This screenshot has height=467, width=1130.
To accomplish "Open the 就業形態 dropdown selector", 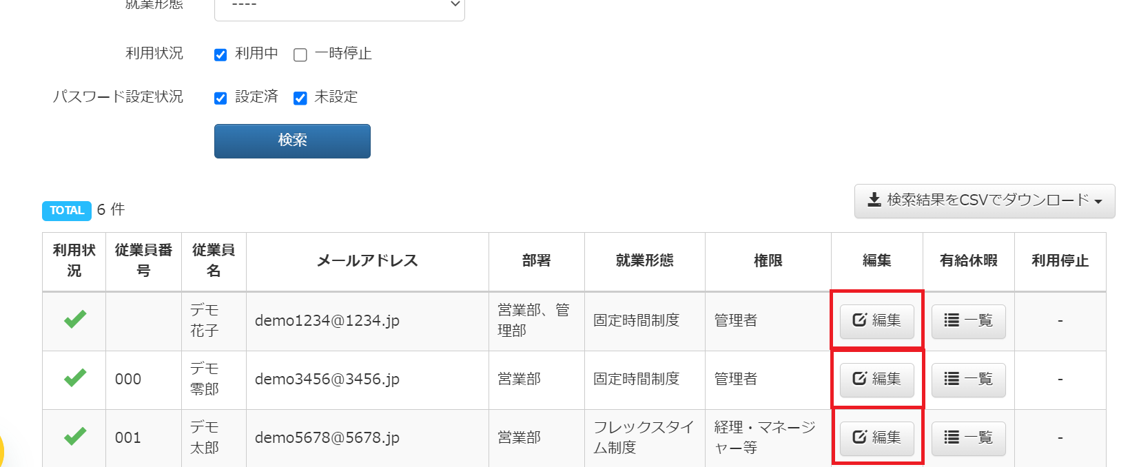I will pyautogui.click(x=340, y=7).
